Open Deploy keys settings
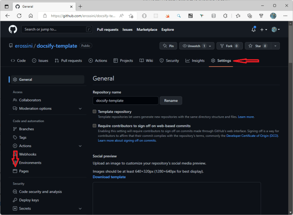Viewport: 293px width, 215px height. [x=29, y=200]
